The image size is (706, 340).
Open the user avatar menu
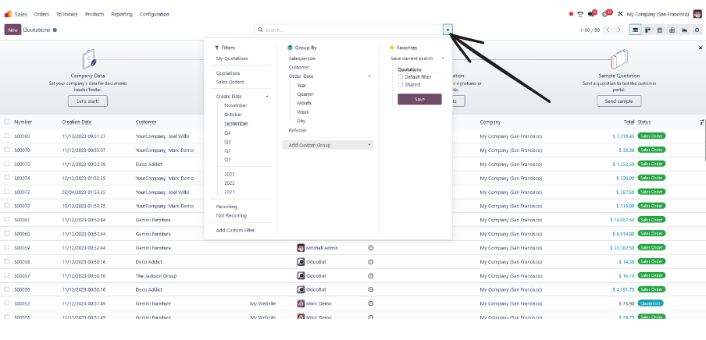697,14
